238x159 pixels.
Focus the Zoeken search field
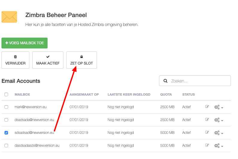point(199,81)
